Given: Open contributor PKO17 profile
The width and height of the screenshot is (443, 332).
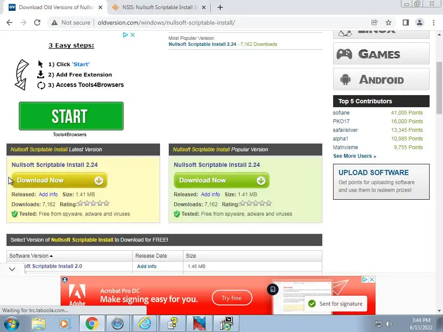Looking at the screenshot, I should pyautogui.click(x=341, y=121).
